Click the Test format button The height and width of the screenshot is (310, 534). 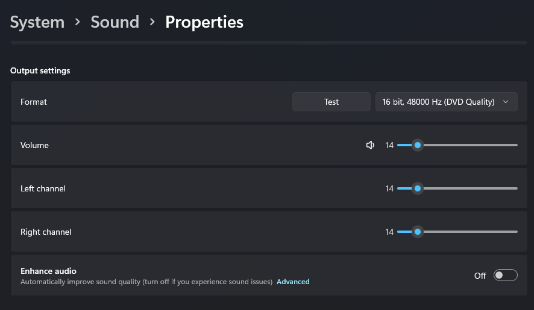[331, 102]
